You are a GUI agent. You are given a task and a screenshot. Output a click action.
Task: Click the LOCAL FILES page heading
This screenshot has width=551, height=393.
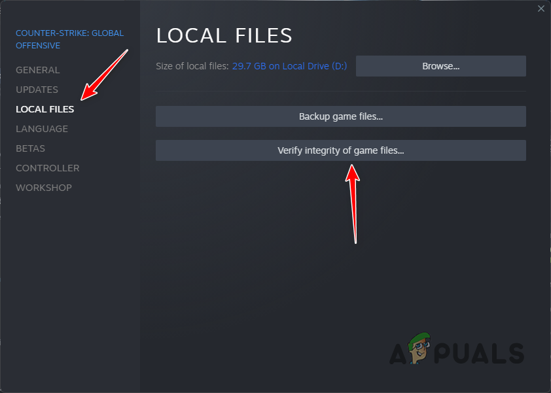tap(224, 35)
